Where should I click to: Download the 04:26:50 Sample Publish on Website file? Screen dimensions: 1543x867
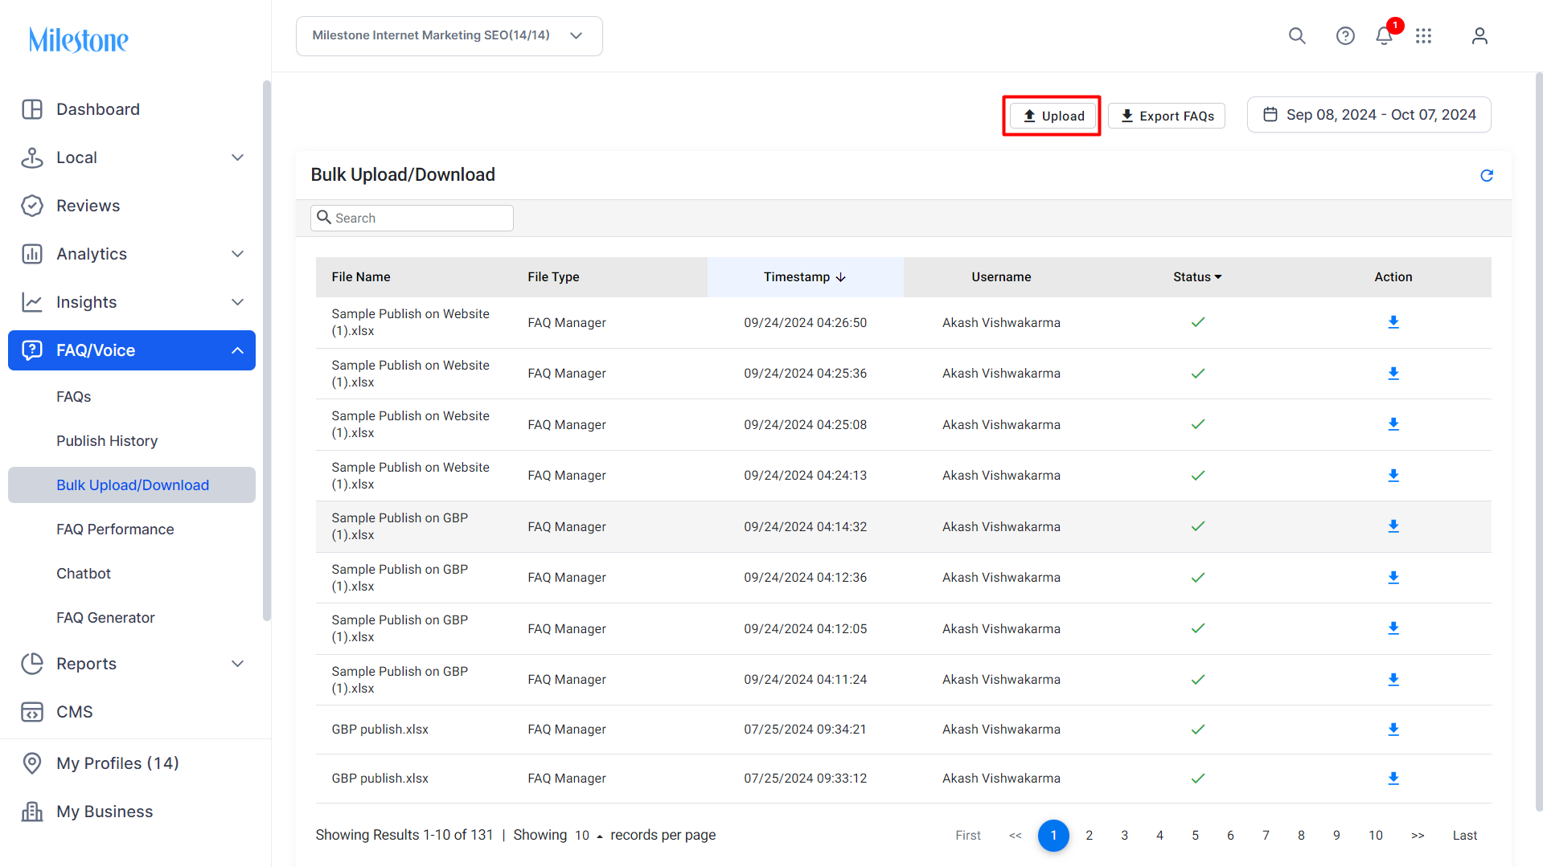point(1393,322)
